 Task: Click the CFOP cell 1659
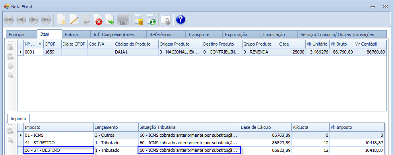[x=52, y=52]
